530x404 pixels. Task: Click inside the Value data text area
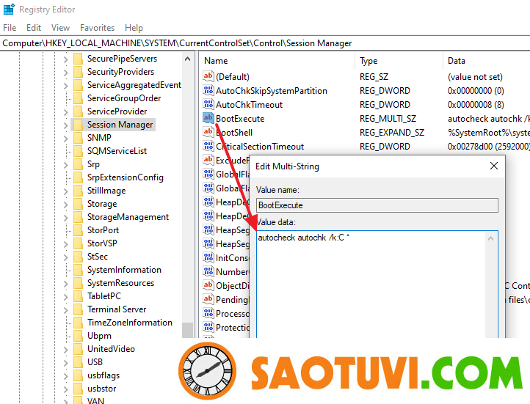tap(371, 284)
